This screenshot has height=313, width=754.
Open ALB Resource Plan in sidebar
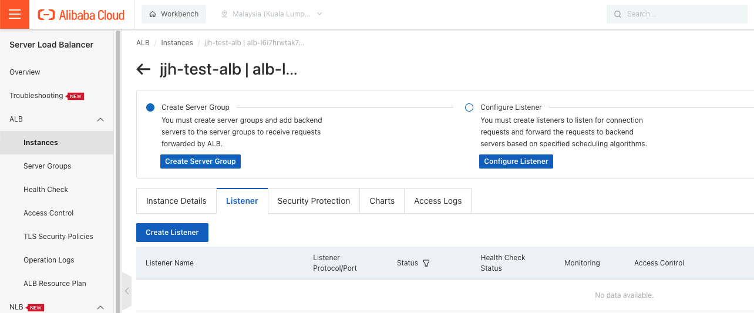(x=55, y=284)
